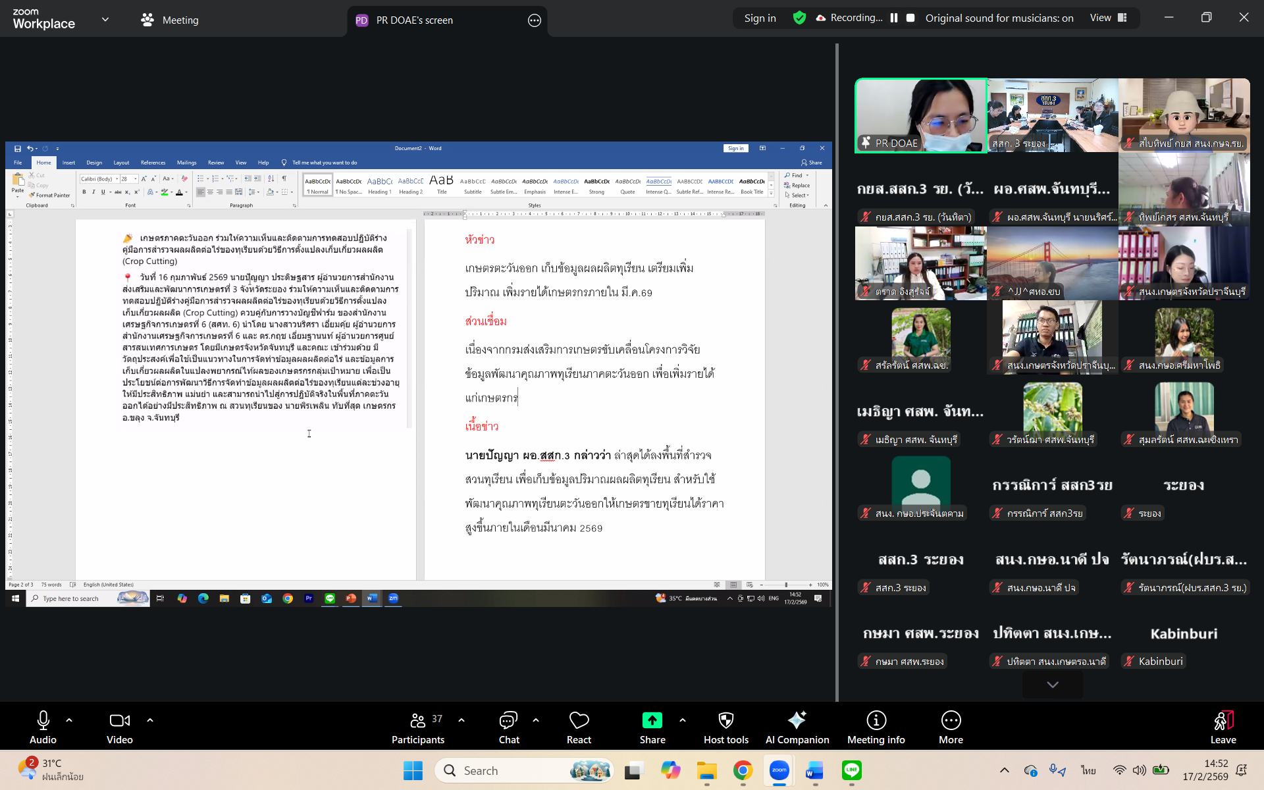Open the Chat panel
The image size is (1264, 790).
click(x=508, y=727)
